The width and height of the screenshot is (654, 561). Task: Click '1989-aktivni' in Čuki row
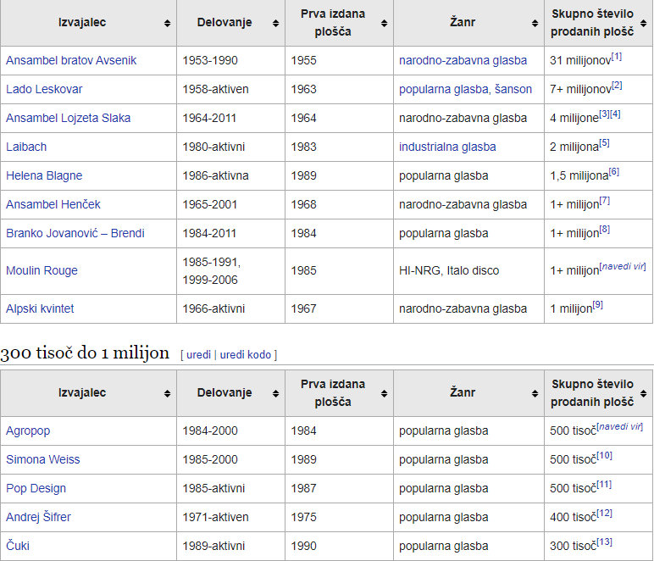[213, 546]
